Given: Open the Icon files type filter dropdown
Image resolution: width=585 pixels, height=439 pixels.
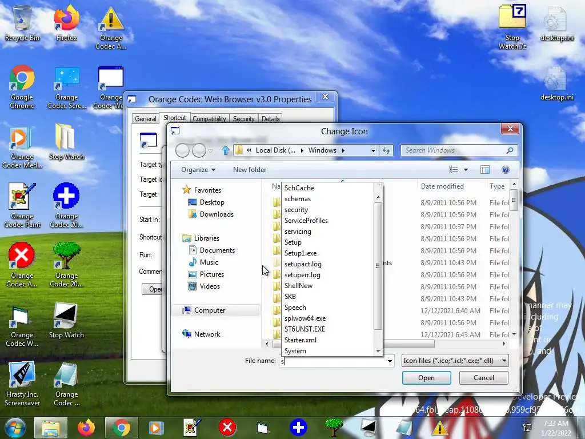Looking at the screenshot, I should (x=455, y=361).
